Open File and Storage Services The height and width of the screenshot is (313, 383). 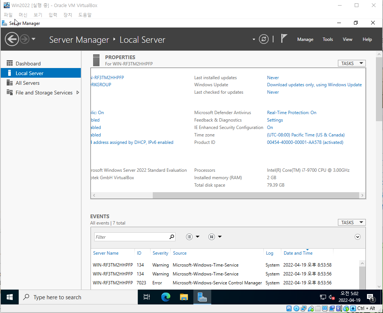click(x=44, y=93)
